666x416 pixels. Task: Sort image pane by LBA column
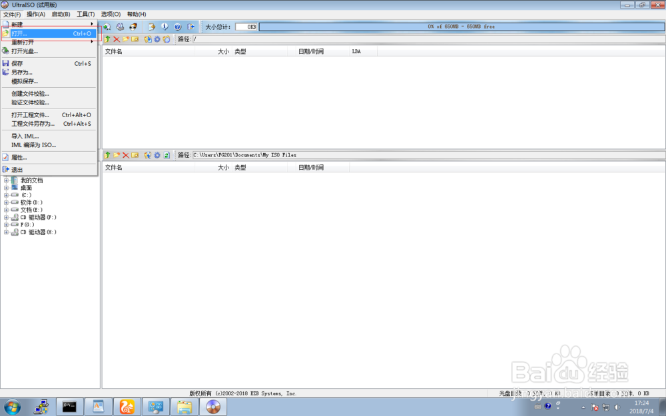click(x=363, y=51)
